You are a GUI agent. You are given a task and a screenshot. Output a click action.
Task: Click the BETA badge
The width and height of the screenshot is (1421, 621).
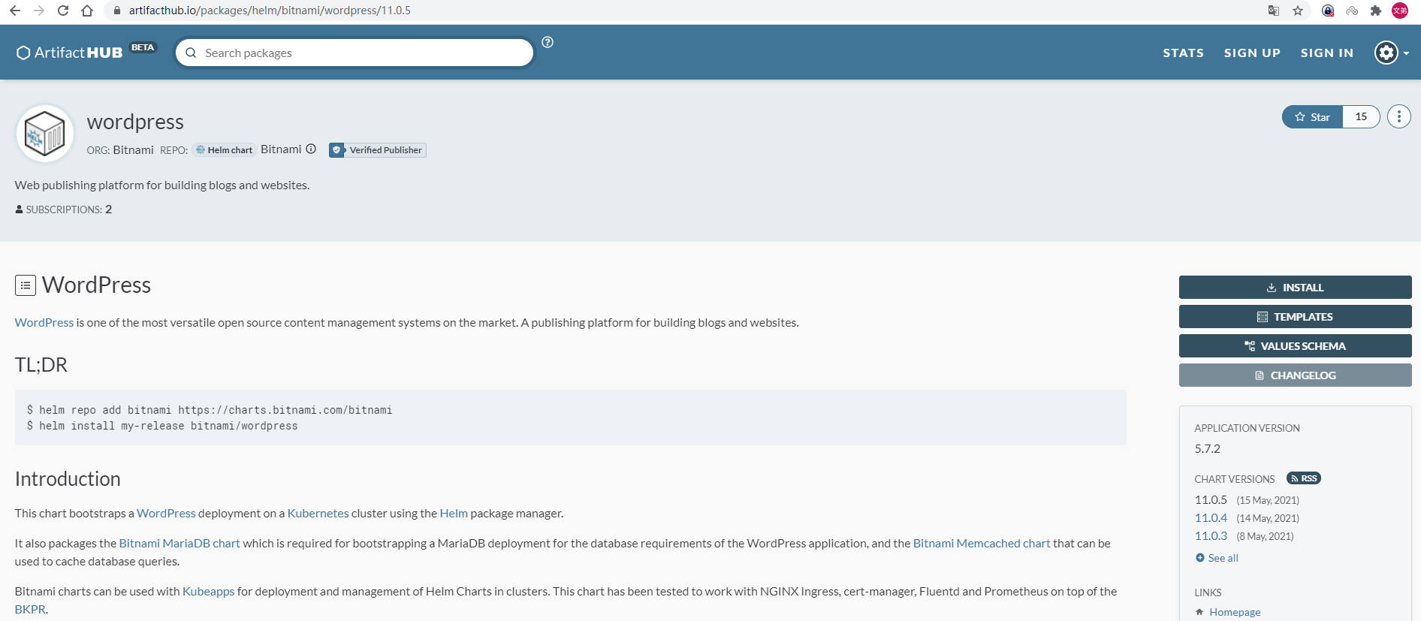(x=143, y=47)
